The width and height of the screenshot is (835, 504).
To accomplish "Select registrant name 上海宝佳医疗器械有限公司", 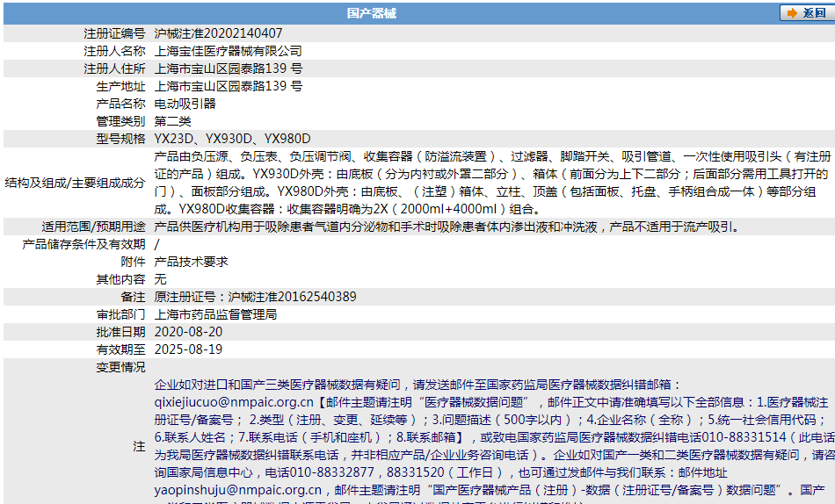I will coord(228,51).
